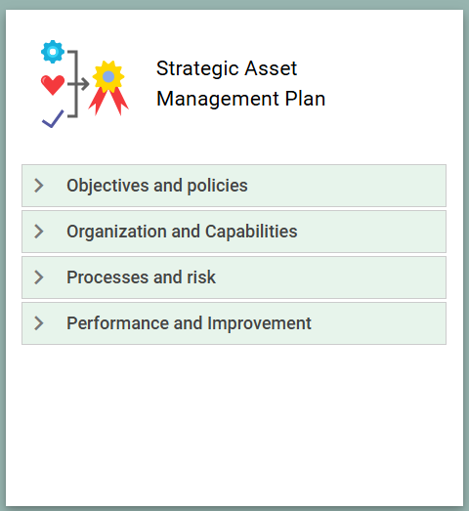Click the word Strategic in the heading
The height and width of the screenshot is (511, 469).
tap(197, 68)
